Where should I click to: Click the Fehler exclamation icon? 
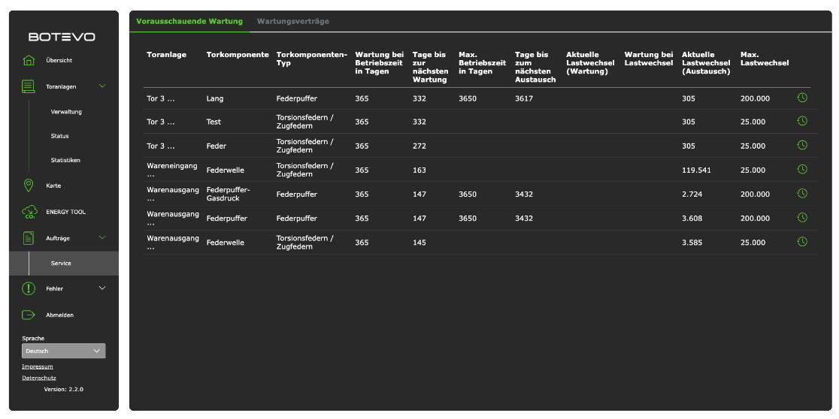(x=29, y=288)
